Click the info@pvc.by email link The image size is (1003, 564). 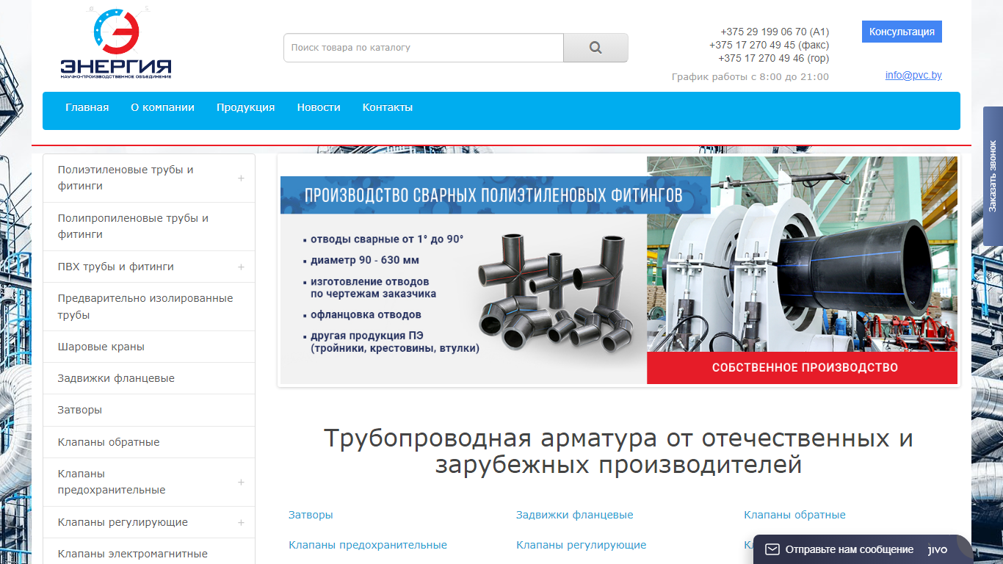[x=913, y=75]
